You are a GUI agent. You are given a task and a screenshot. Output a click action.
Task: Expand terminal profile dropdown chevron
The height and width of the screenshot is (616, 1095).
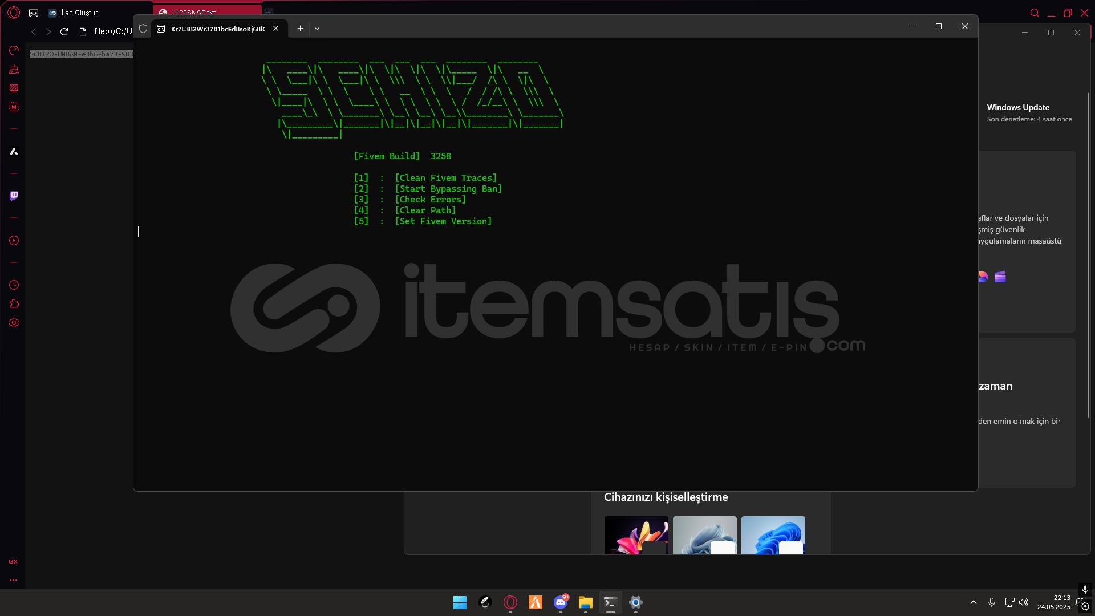click(x=317, y=29)
